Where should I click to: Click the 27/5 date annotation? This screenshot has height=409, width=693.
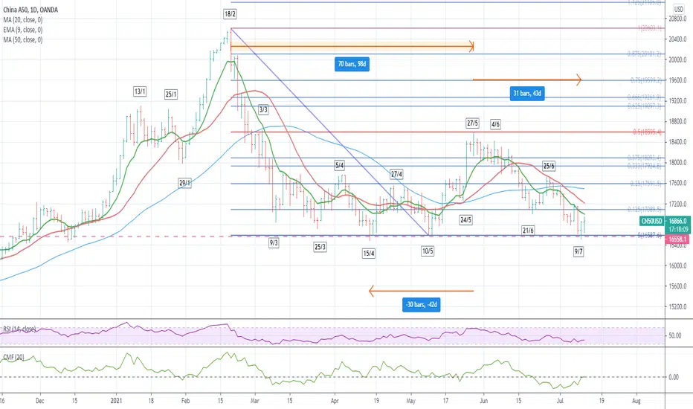point(472,123)
